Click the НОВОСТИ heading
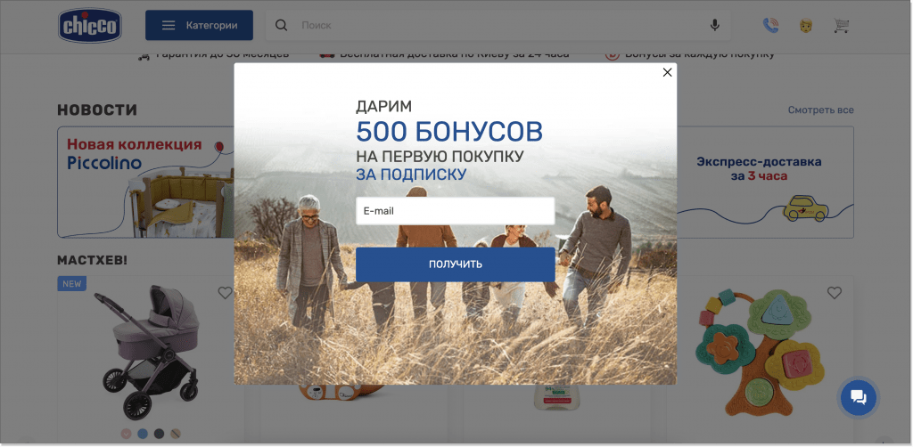 pos(97,110)
